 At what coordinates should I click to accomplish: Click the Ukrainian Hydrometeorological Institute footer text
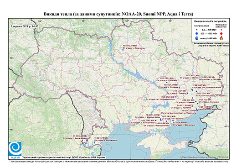coord(64,157)
